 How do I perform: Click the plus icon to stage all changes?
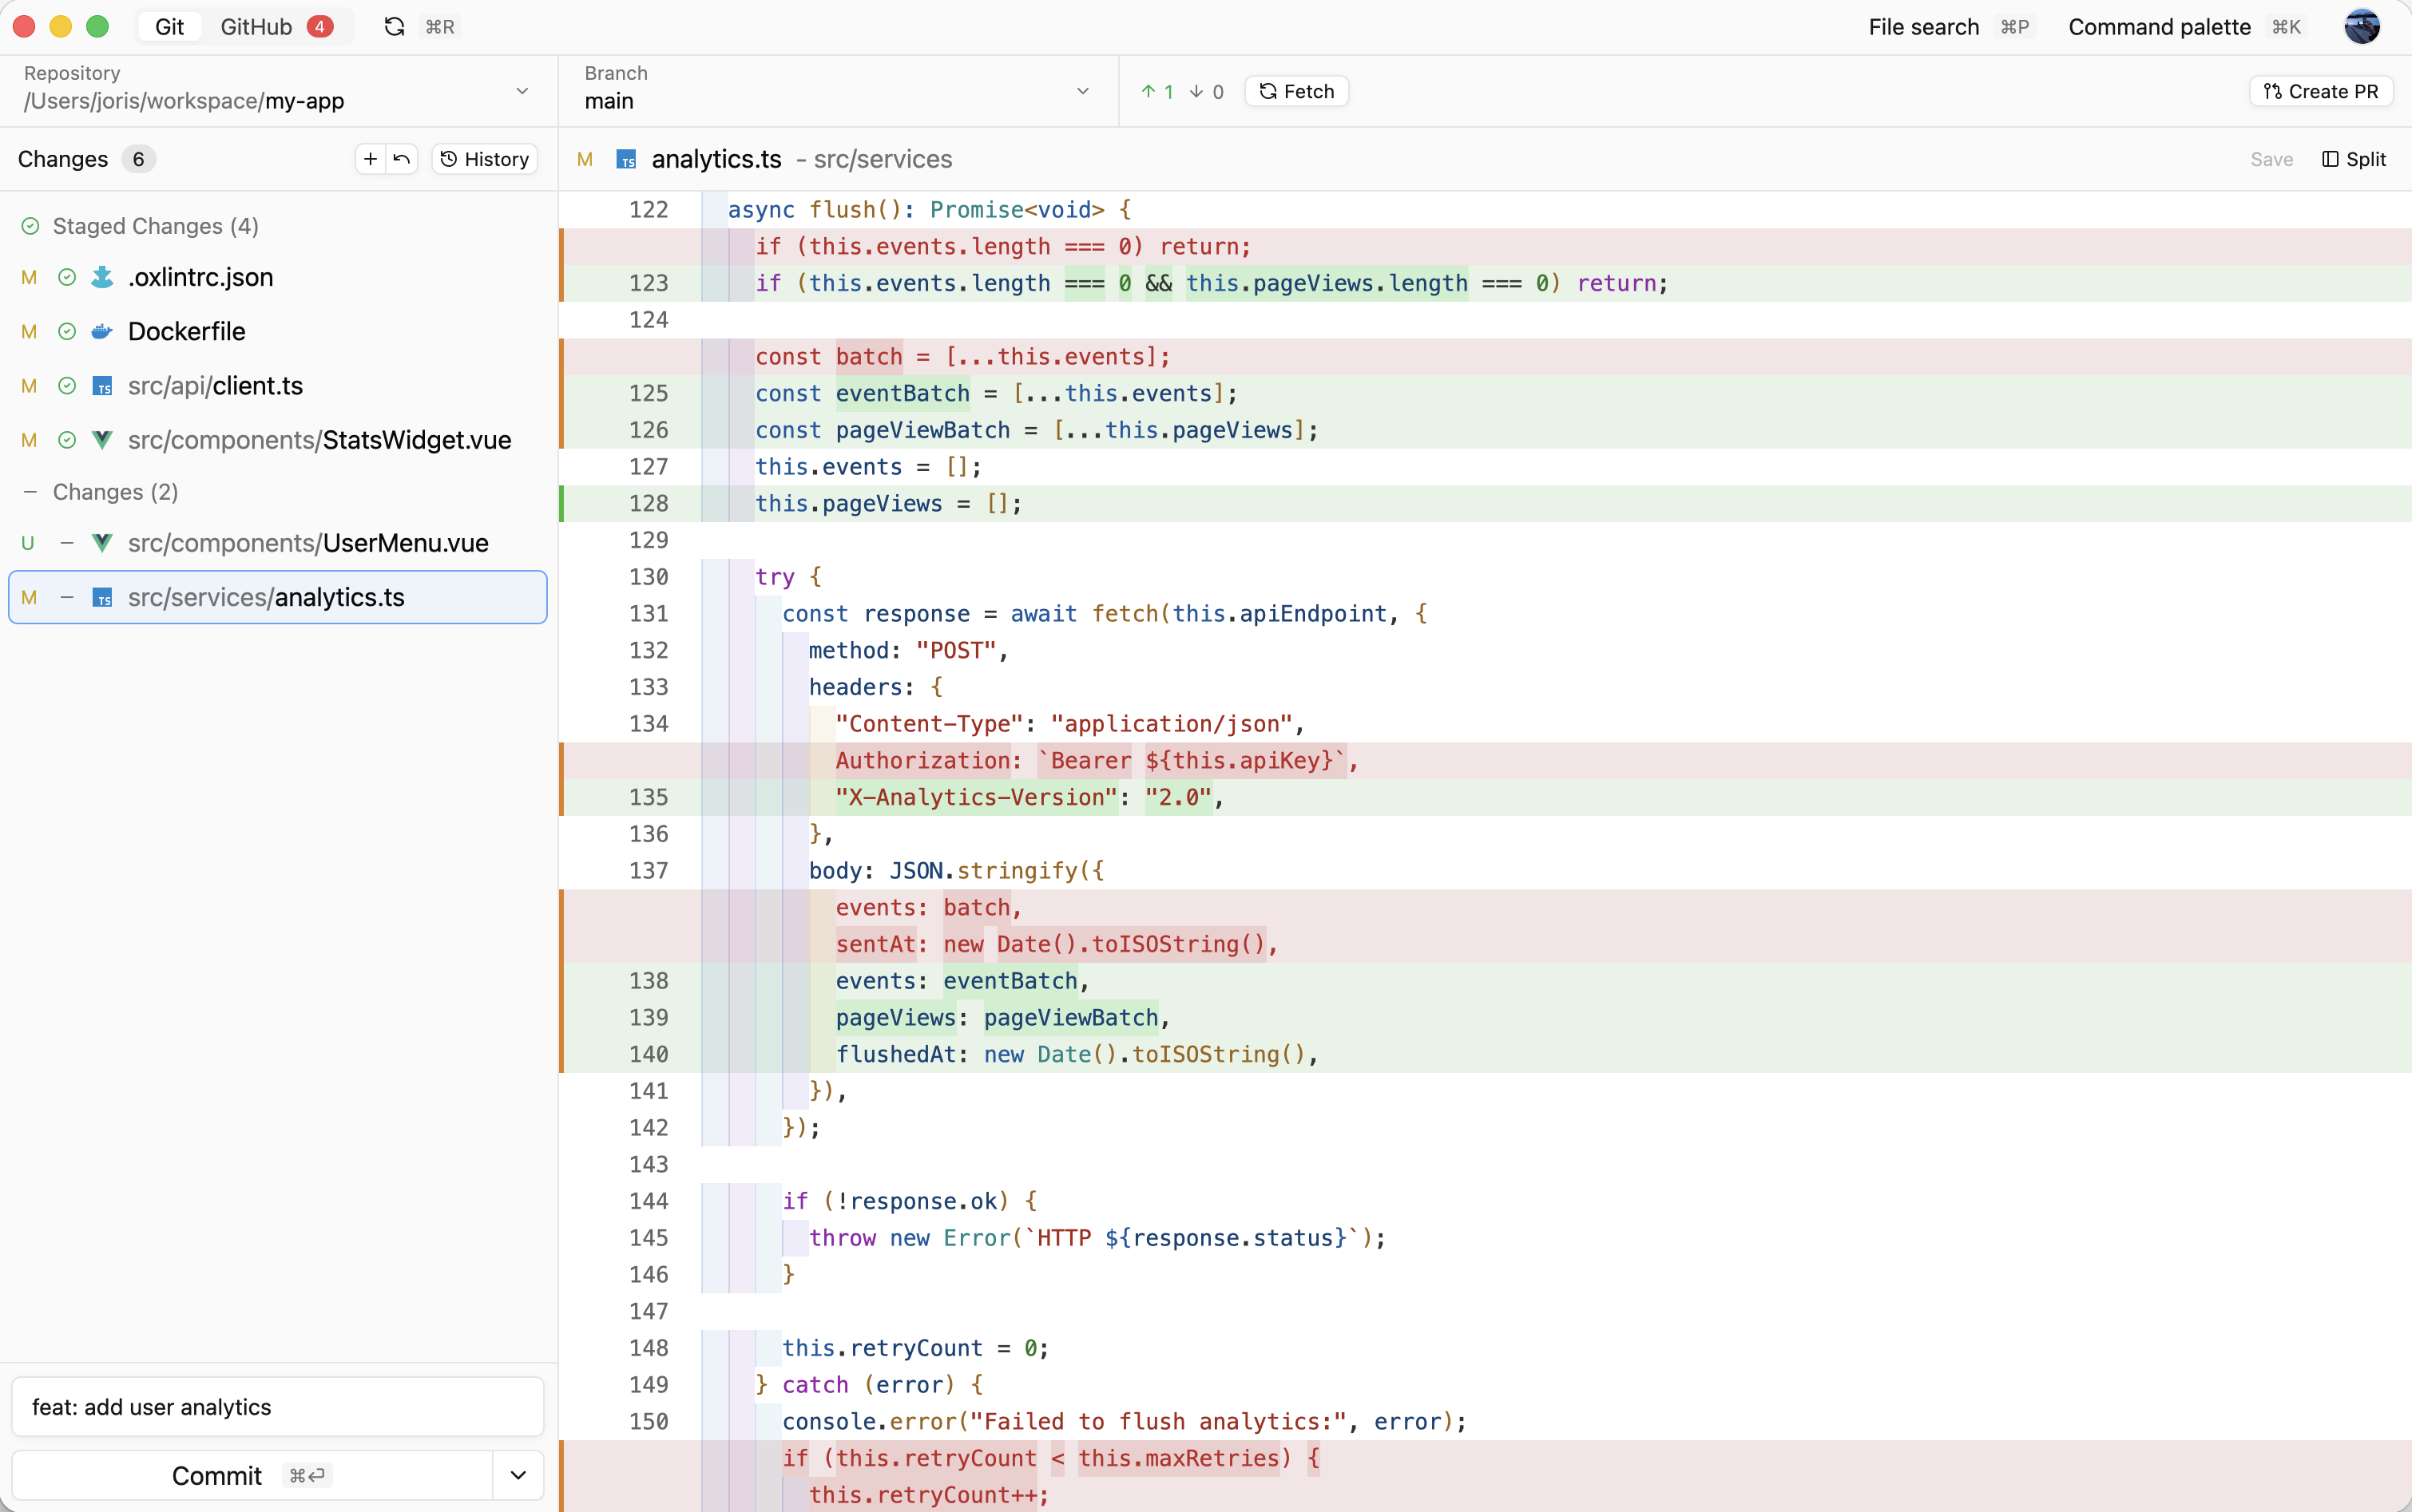(x=369, y=158)
